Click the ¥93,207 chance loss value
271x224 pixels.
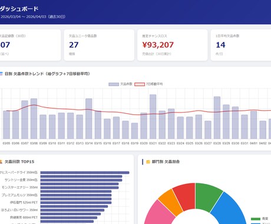click(158, 45)
